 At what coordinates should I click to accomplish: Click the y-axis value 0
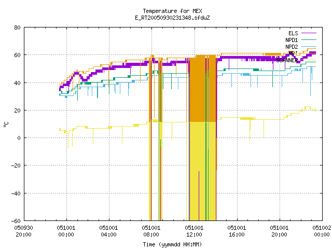point(19,138)
